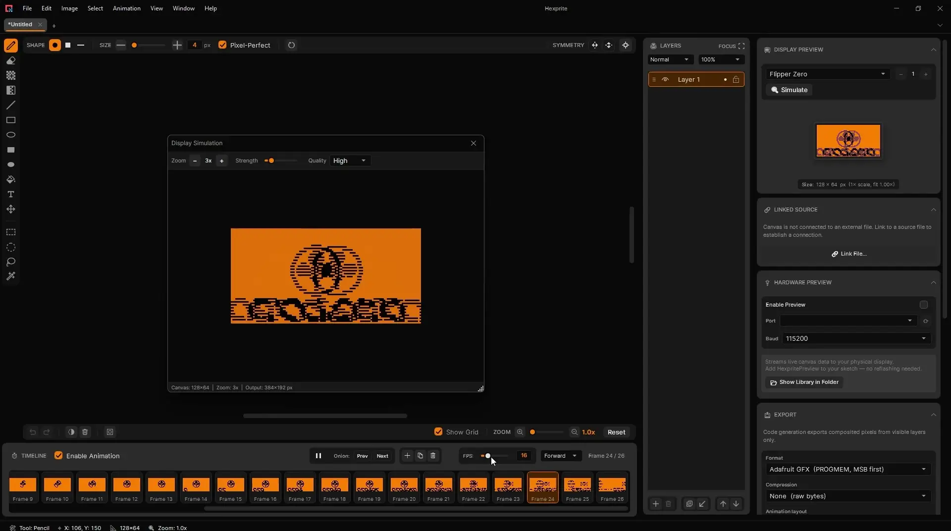Screen dimensions: 951x531
Task: Delete the current timeline frame
Action: pyautogui.click(x=433, y=456)
